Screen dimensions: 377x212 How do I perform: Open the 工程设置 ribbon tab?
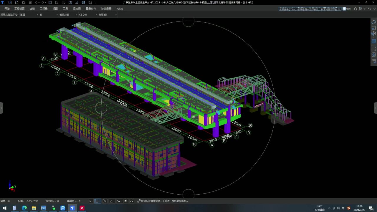(19, 9)
